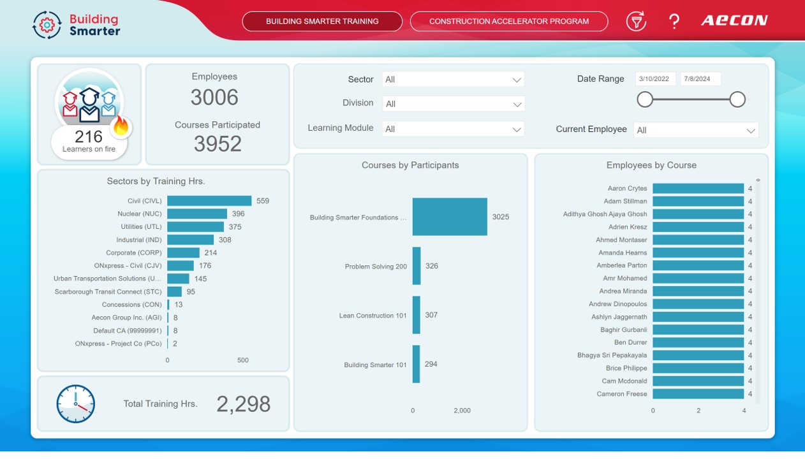Open the Construction Accelerator Program tab
The image size is (805, 459).
(x=509, y=21)
